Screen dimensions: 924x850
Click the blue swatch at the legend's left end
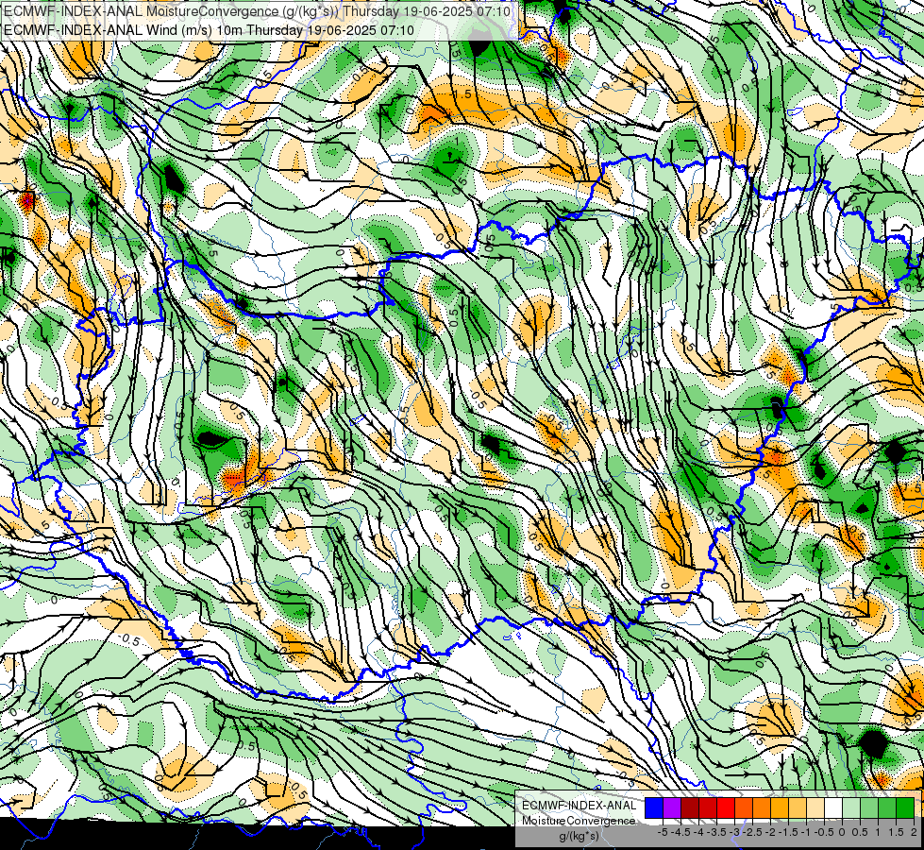[654, 807]
